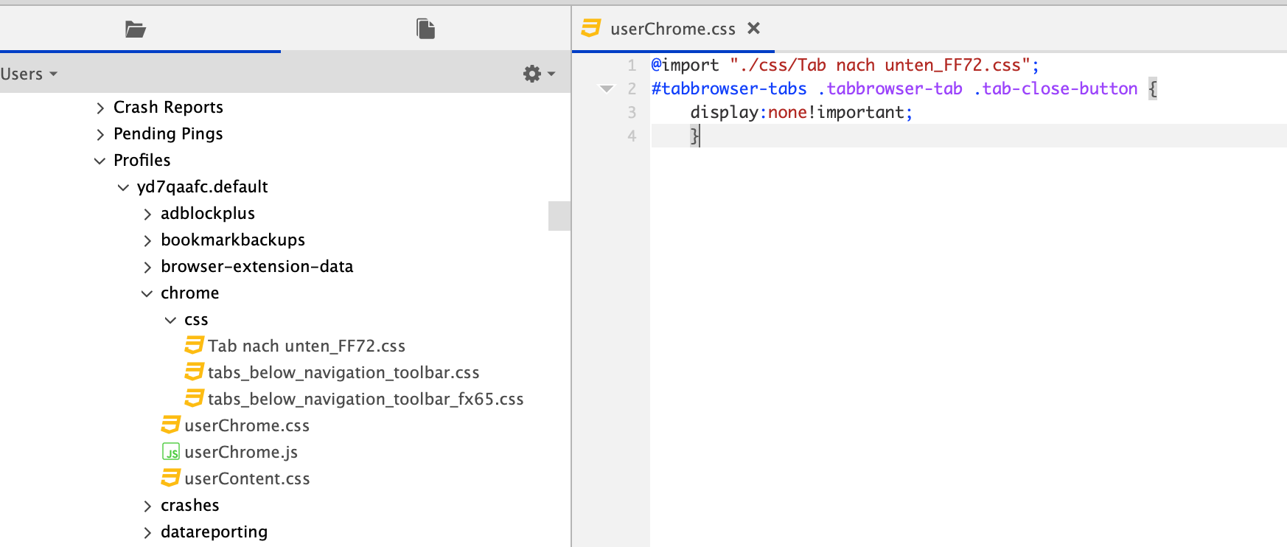Image resolution: width=1287 pixels, height=547 pixels.
Task: Place cursor on the display:none line
Action: 801,112
